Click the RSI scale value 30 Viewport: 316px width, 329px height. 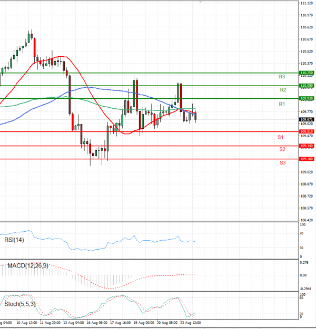[x=301, y=248]
